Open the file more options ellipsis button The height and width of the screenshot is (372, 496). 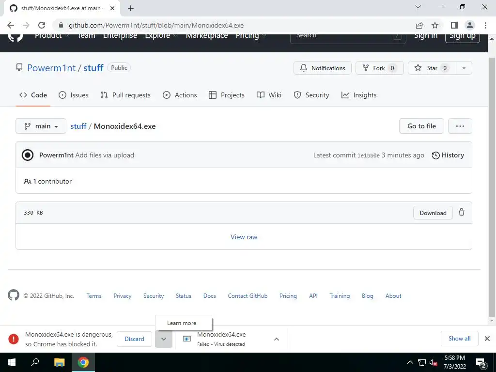point(460,126)
